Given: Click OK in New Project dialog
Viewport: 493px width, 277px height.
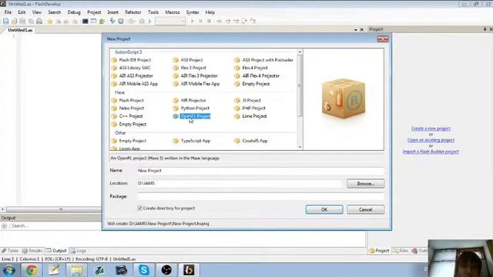Looking at the screenshot, I should 324,209.
